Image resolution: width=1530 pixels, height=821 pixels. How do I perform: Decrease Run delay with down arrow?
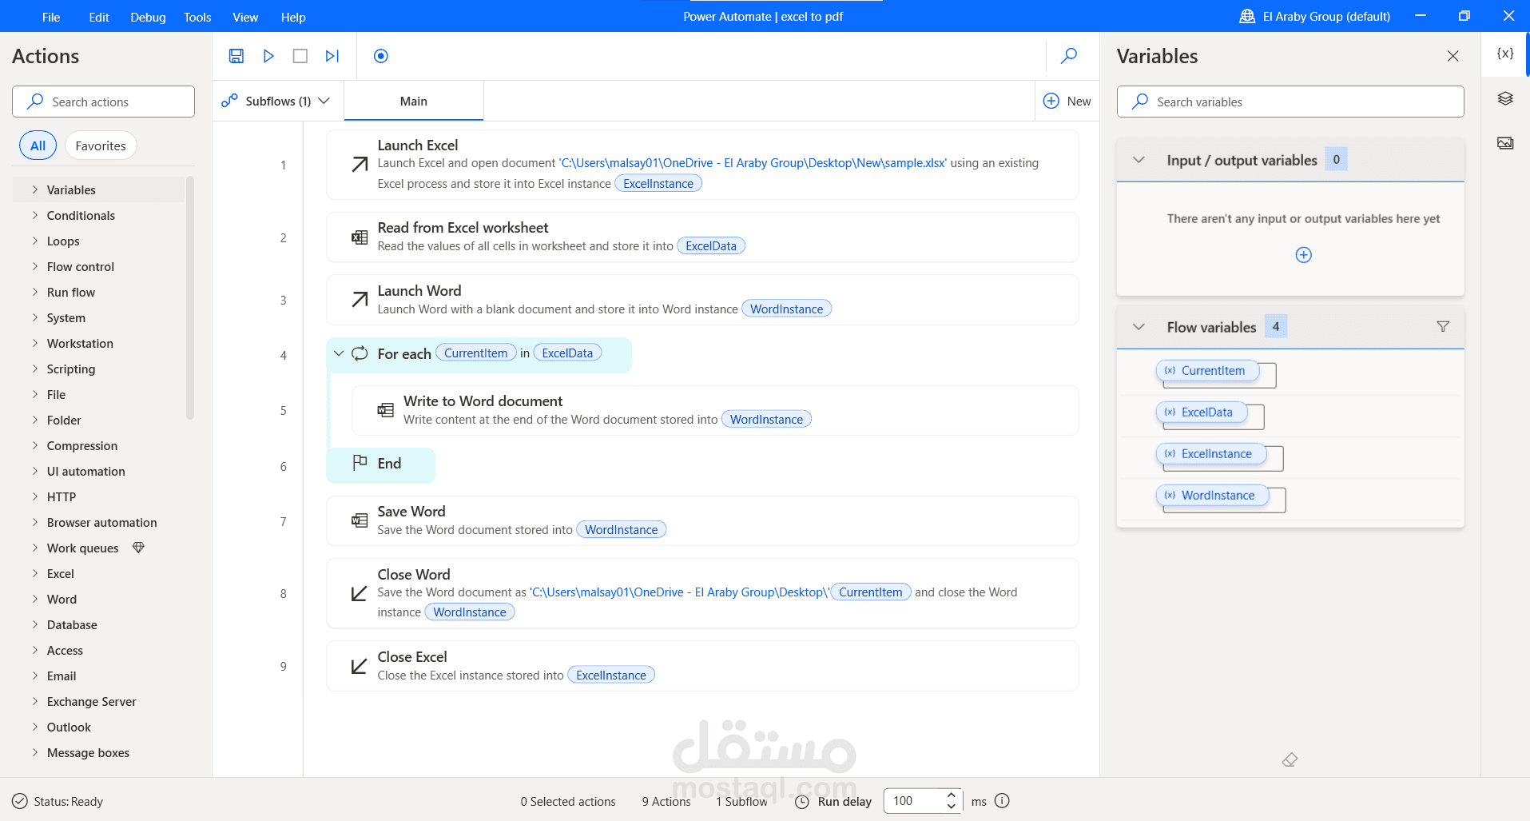pos(951,806)
